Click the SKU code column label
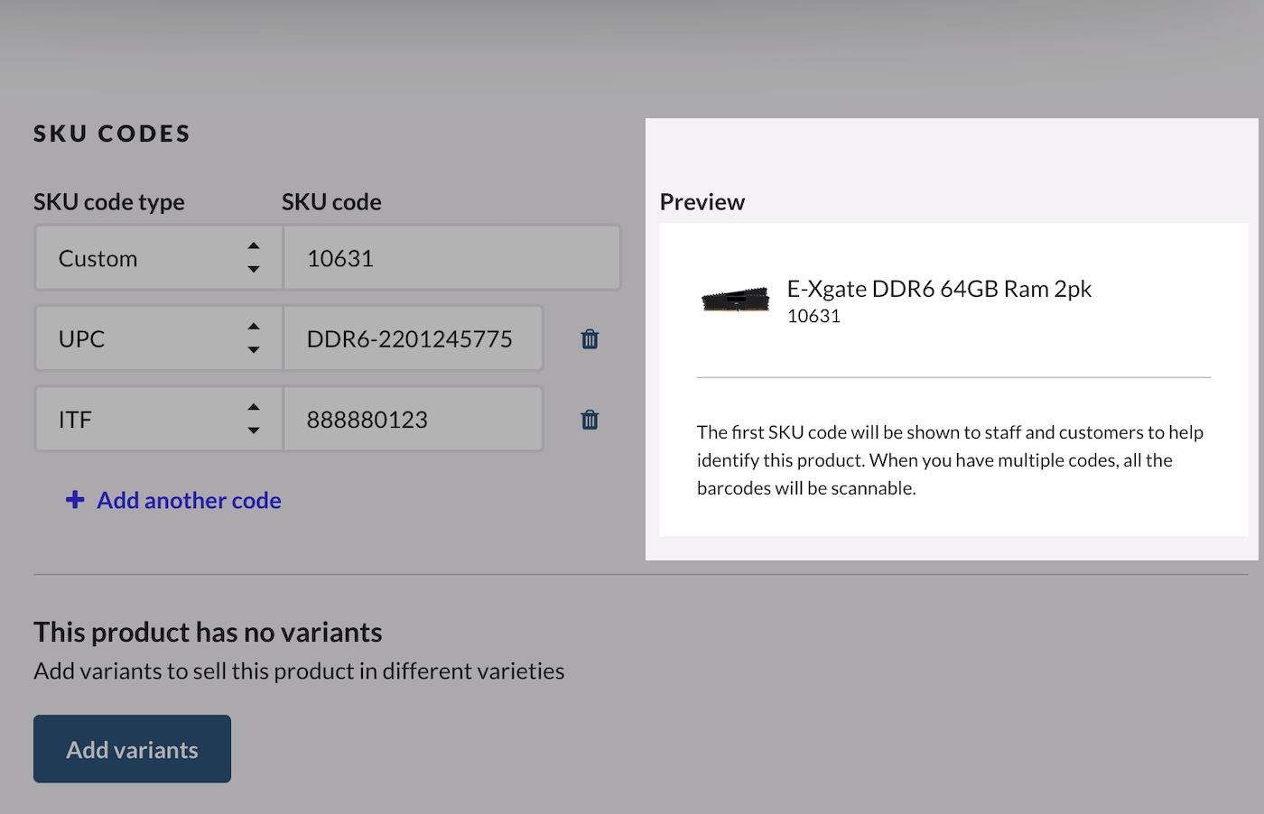1264x814 pixels. [x=331, y=202]
